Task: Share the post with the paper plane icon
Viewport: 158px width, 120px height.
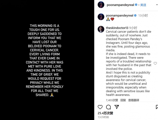Action: [116, 107]
